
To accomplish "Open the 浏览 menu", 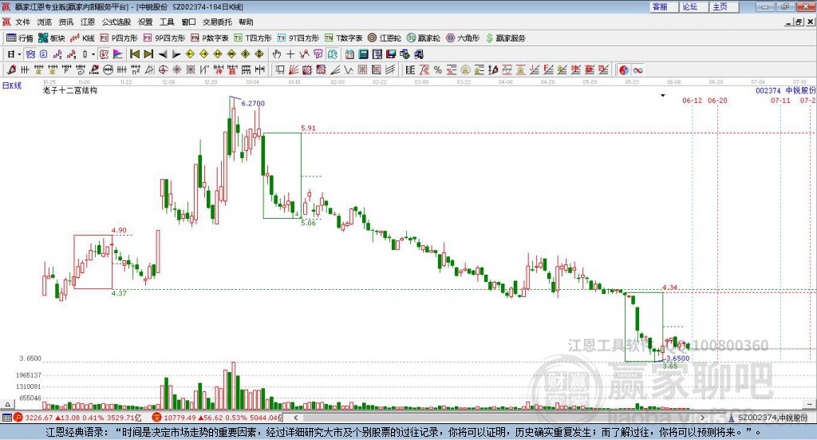I will (45, 22).
